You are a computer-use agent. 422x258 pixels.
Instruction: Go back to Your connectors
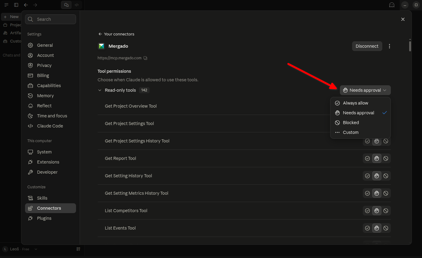[116, 34]
